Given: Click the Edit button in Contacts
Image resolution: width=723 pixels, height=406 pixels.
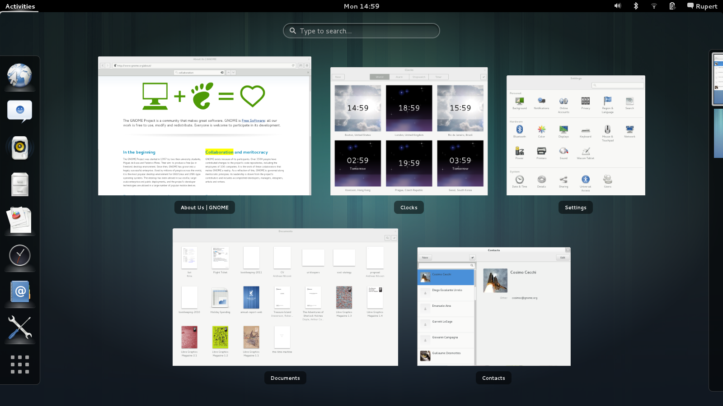Looking at the screenshot, I should (x=563, y=257).
